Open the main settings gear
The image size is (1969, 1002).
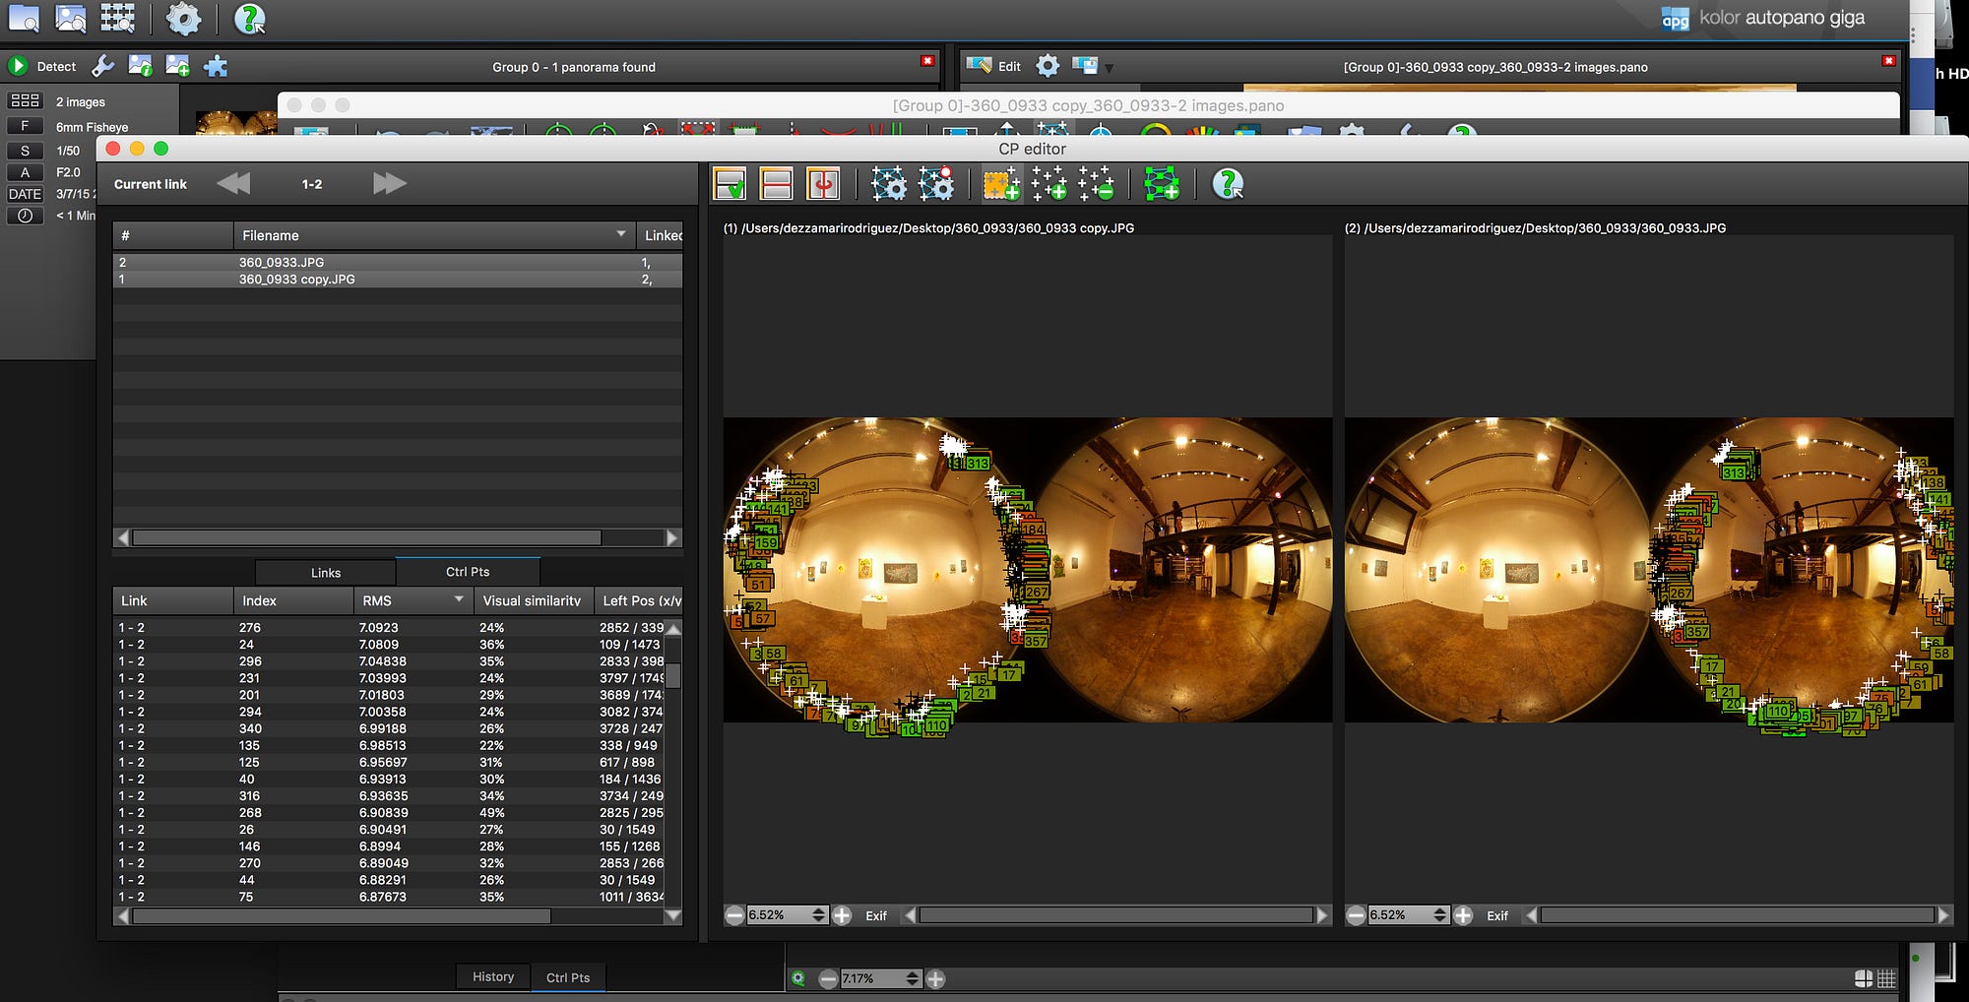coord(183,18)
